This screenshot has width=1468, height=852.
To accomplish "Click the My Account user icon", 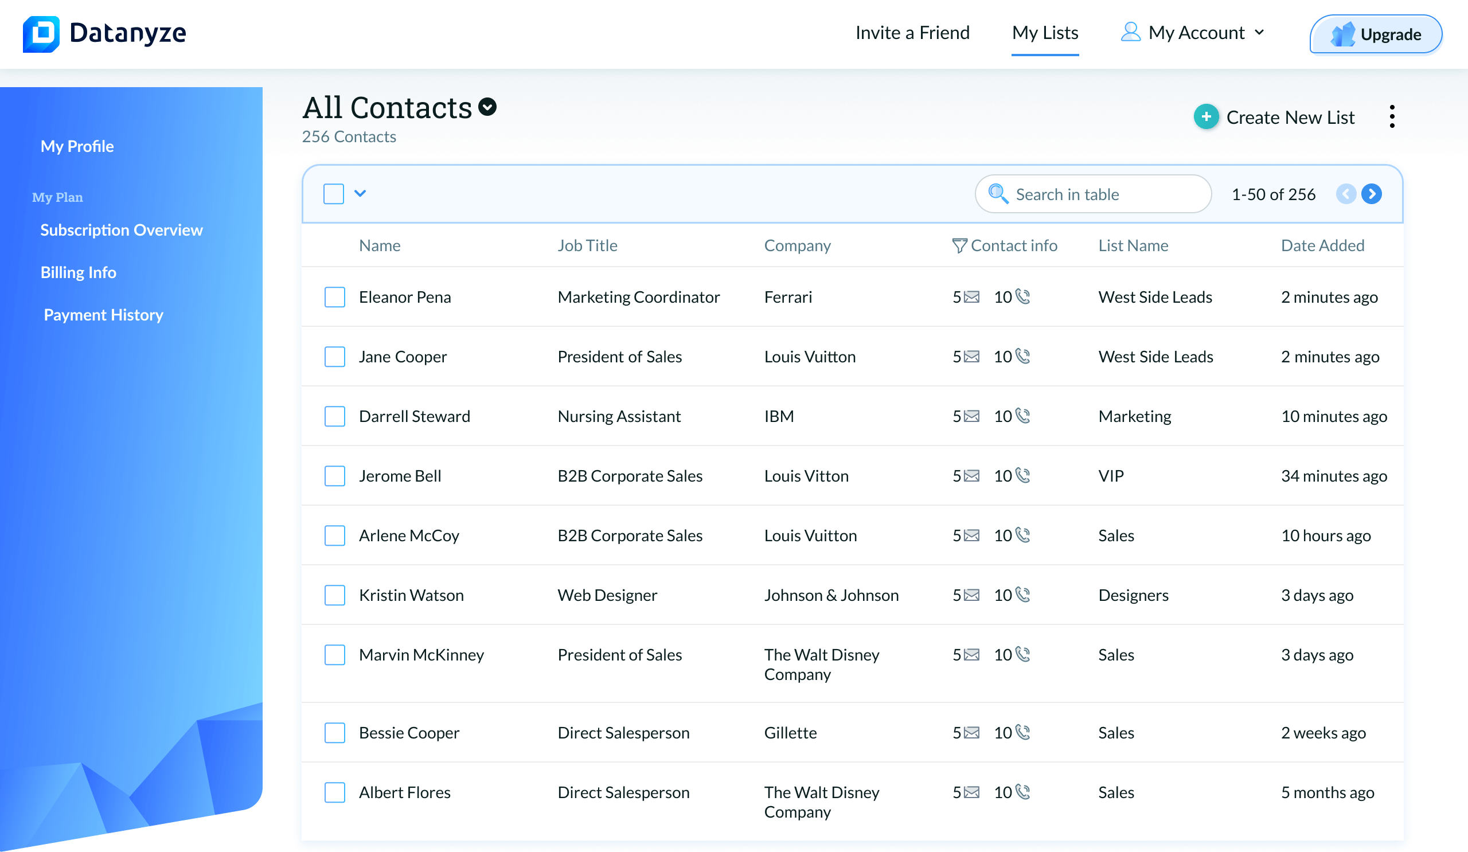I will click(1130, 32).
